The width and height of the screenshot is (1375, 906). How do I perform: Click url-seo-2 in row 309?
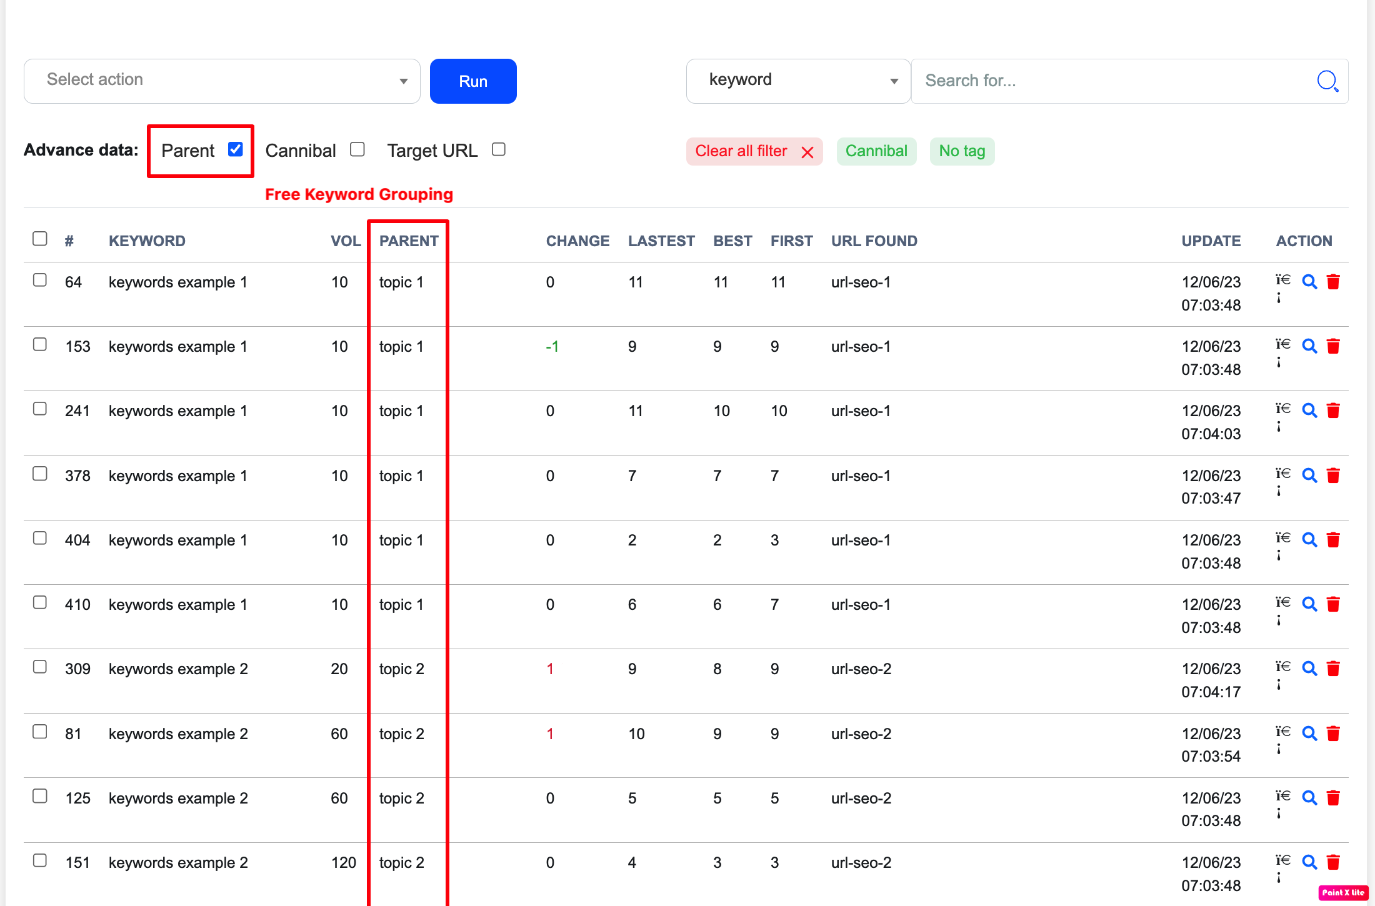click(x=861, y=669)
